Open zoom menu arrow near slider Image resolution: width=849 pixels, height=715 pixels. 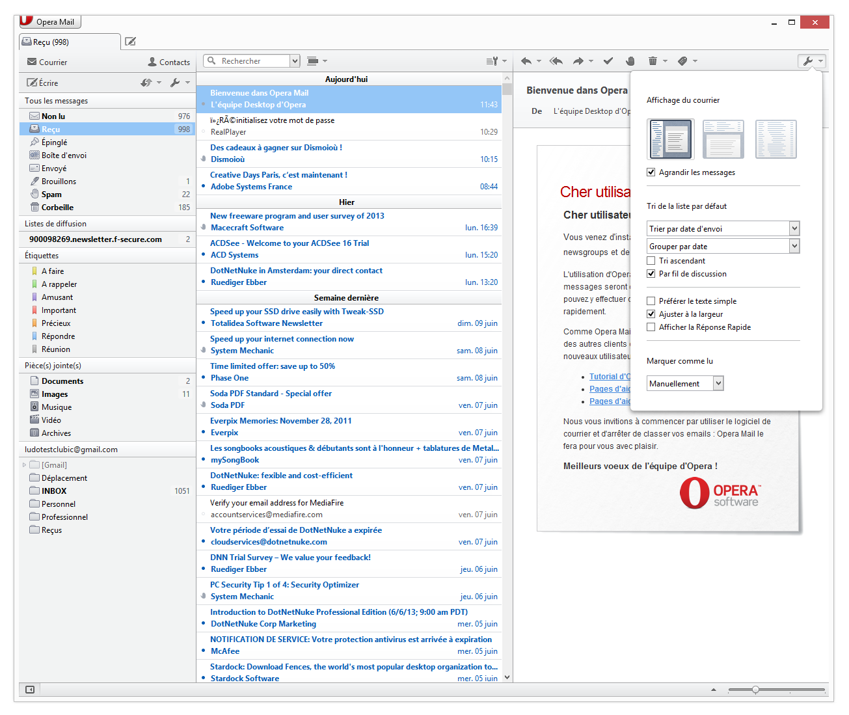(x=714, y=690)
